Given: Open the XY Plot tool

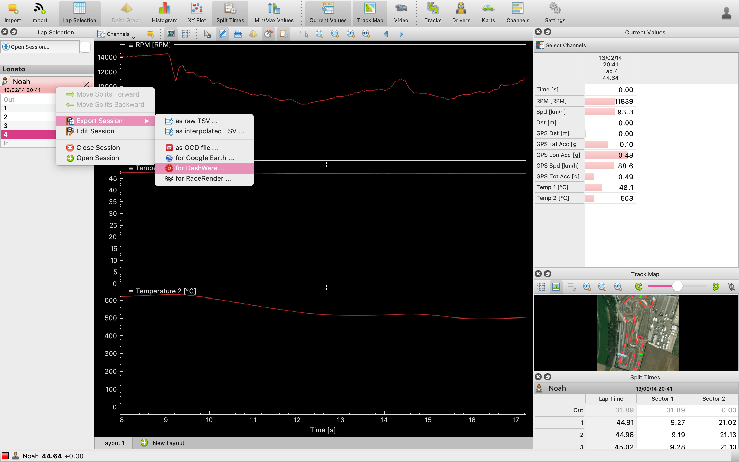Looking at the screenshot, I should 197,12.
